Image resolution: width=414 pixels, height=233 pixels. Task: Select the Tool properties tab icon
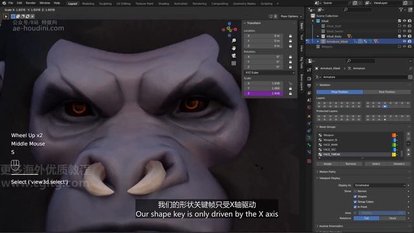point(309,70)
